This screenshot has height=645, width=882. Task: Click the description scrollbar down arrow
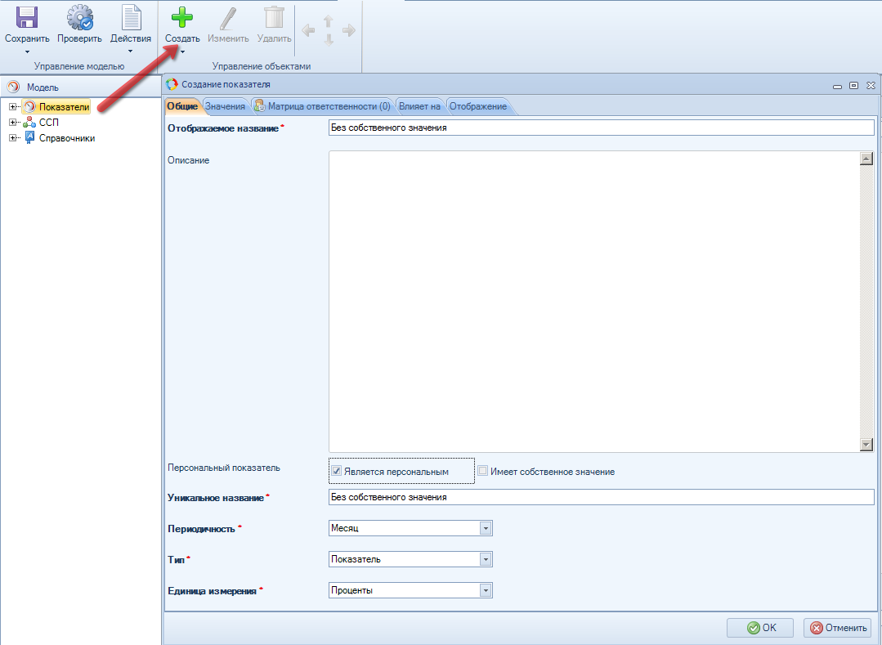pos(866,445)
